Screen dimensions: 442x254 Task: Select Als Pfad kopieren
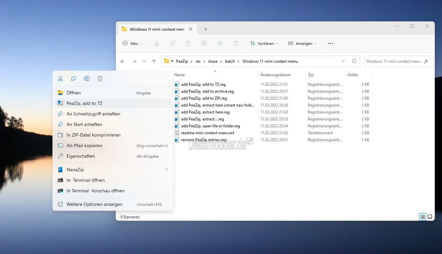click(113, 145)
